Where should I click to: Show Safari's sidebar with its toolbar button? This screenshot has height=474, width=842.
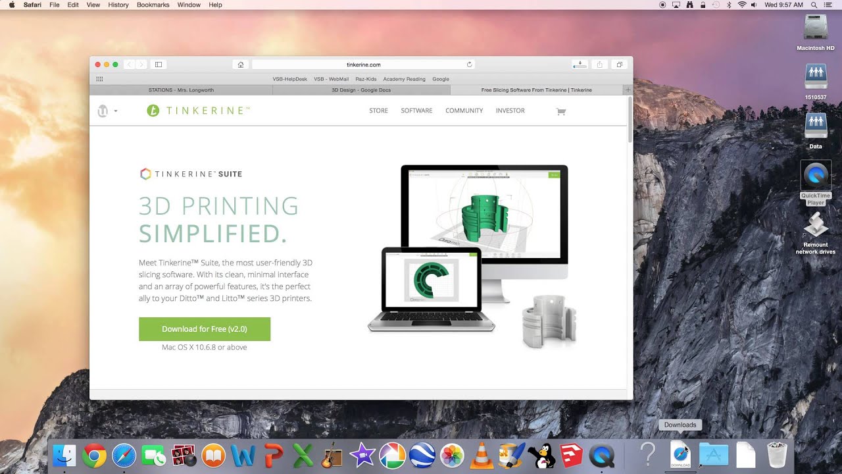pos(159,65)
